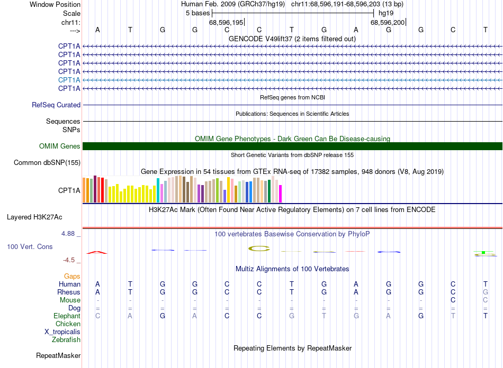This screenshot has width=503, height=368.
Task: Select the Zebrafish alignment row label
Action: 66,340
